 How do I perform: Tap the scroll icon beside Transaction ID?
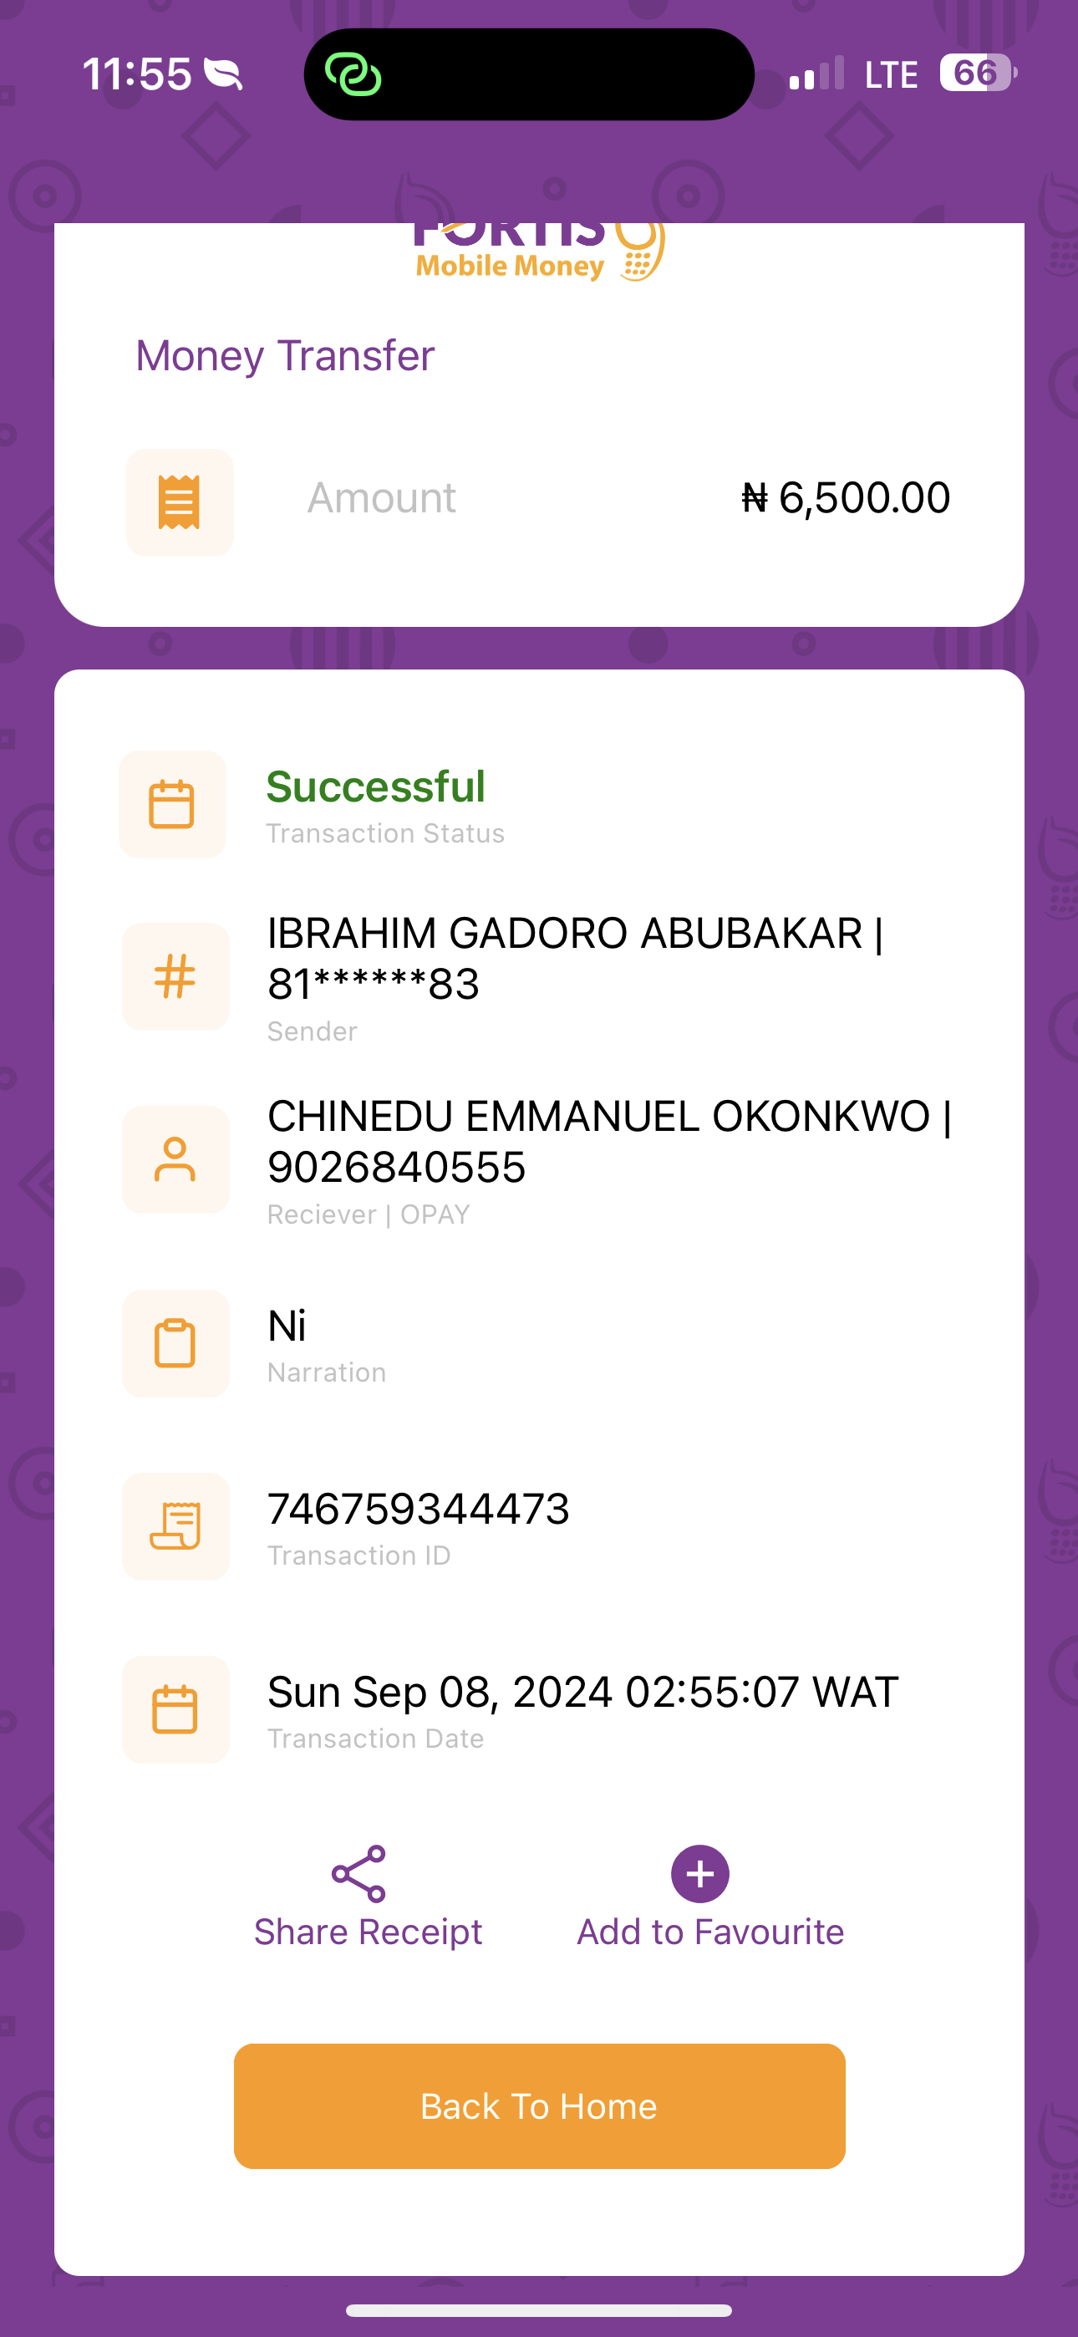coord(175,1526)
